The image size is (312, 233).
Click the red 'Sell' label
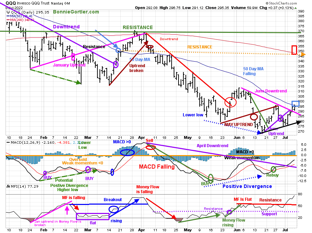(x=149, y=141)
